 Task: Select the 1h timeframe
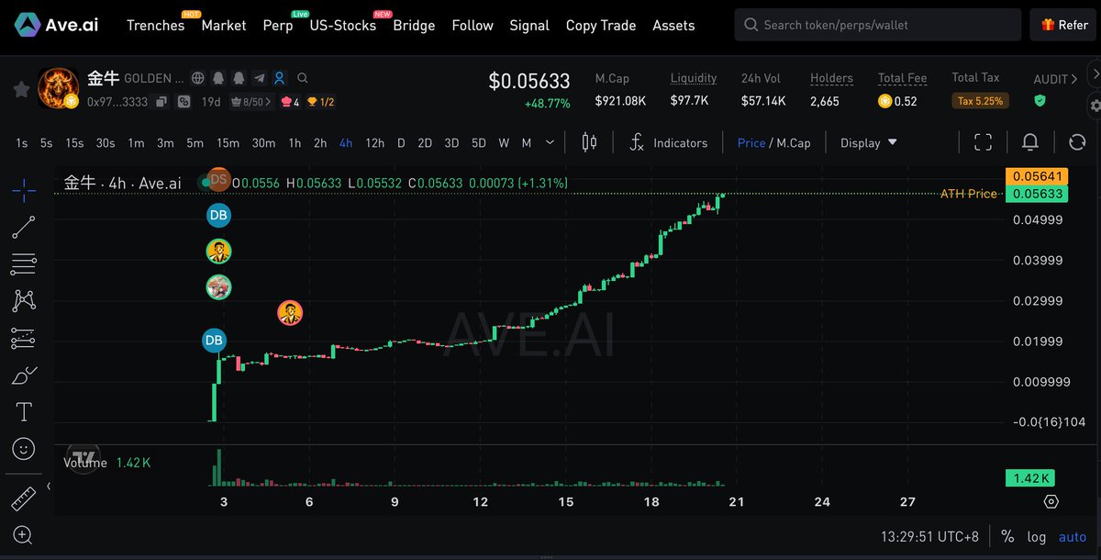coord(295,143)
